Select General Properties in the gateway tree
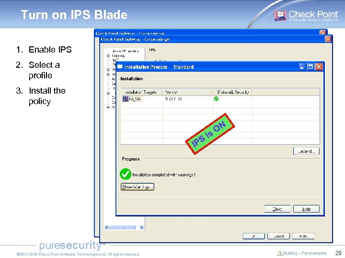 [125, 51]
